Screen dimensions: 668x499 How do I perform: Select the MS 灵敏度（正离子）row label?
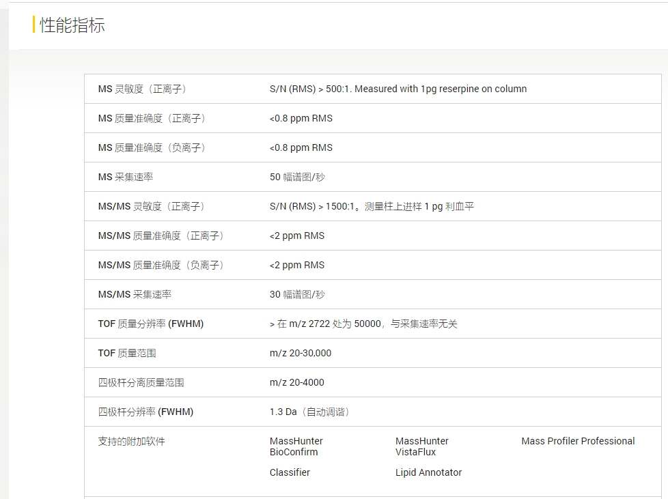[142, 89]
